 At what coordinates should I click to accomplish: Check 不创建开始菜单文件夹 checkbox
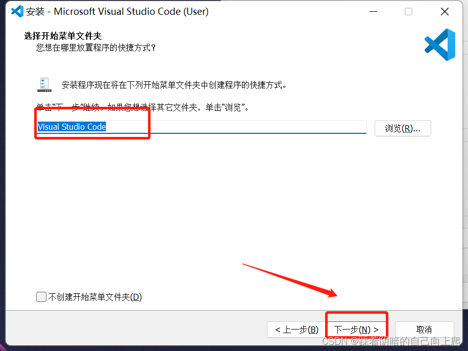(41, 297)
